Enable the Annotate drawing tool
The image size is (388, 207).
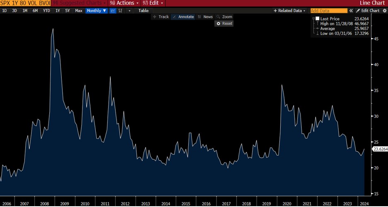coord(183,17)
